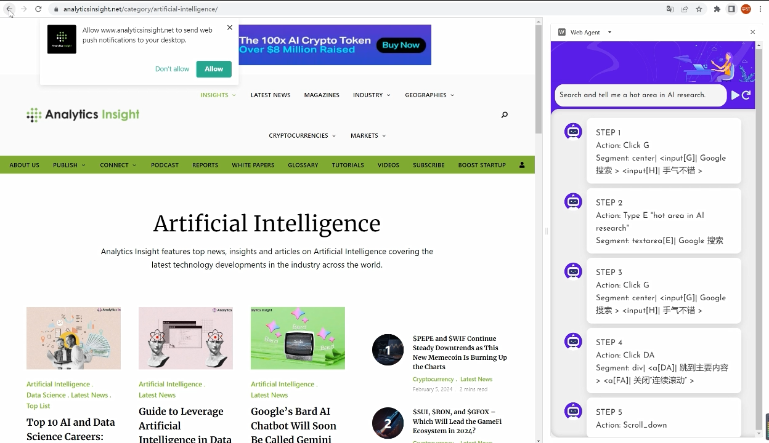Open the LATEST NEWS menu item

tap(271, 95)
